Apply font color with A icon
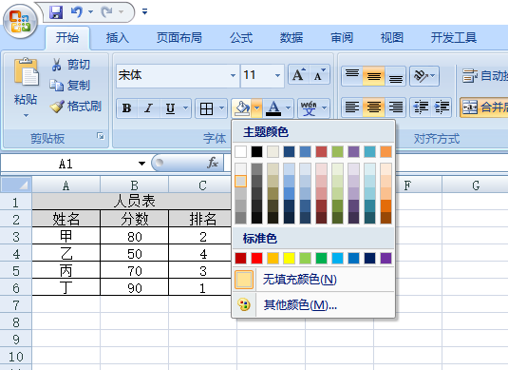The image size is (508, 370). (273, 108)
